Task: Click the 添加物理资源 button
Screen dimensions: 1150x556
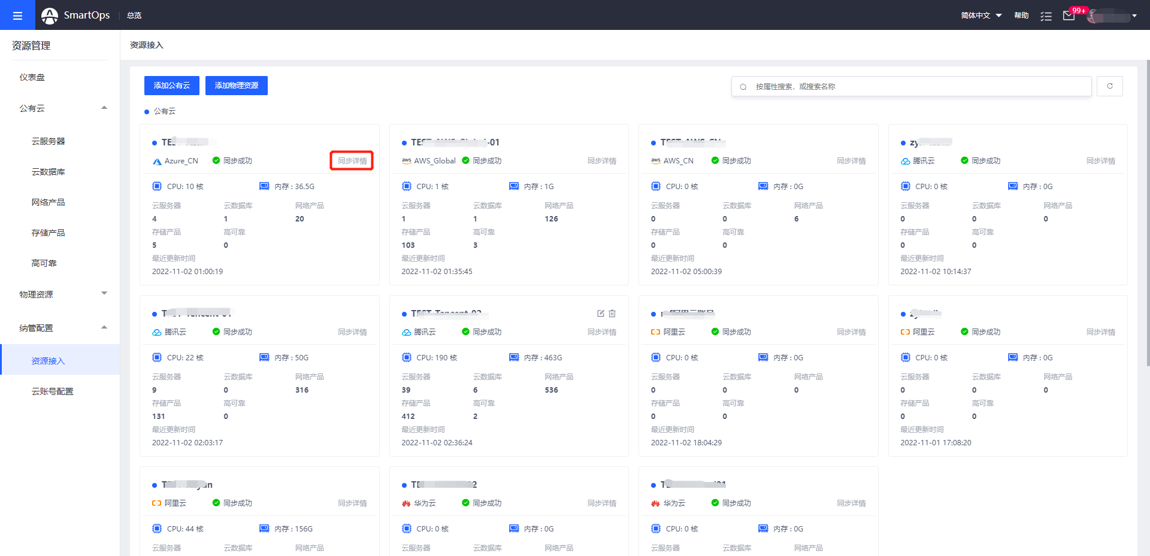Action: pos(236,86)
